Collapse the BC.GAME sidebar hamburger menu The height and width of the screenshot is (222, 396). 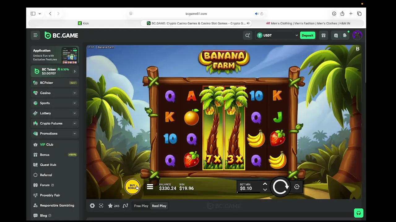pyautogui.click(x=35, y=35)
